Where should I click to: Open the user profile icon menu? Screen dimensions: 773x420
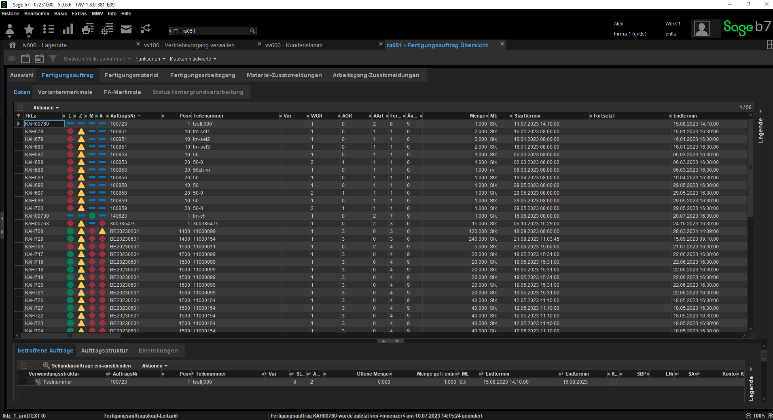coord(10,29)
